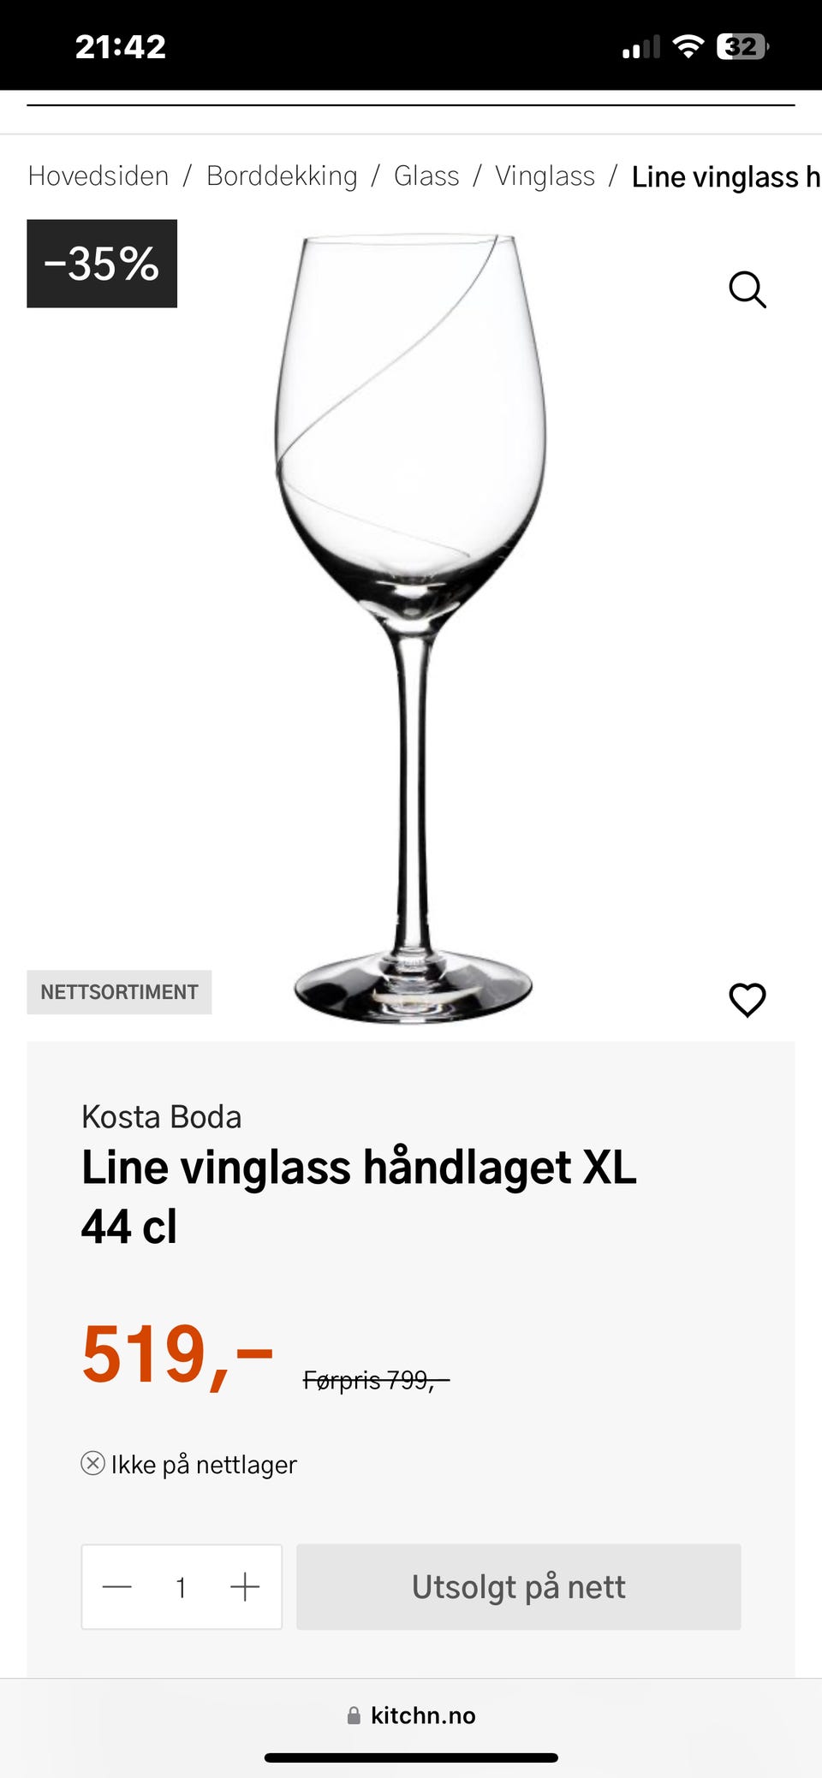Tap the -35% discount badge
The image size is (822, 1778).
click(x=102, y=264)
